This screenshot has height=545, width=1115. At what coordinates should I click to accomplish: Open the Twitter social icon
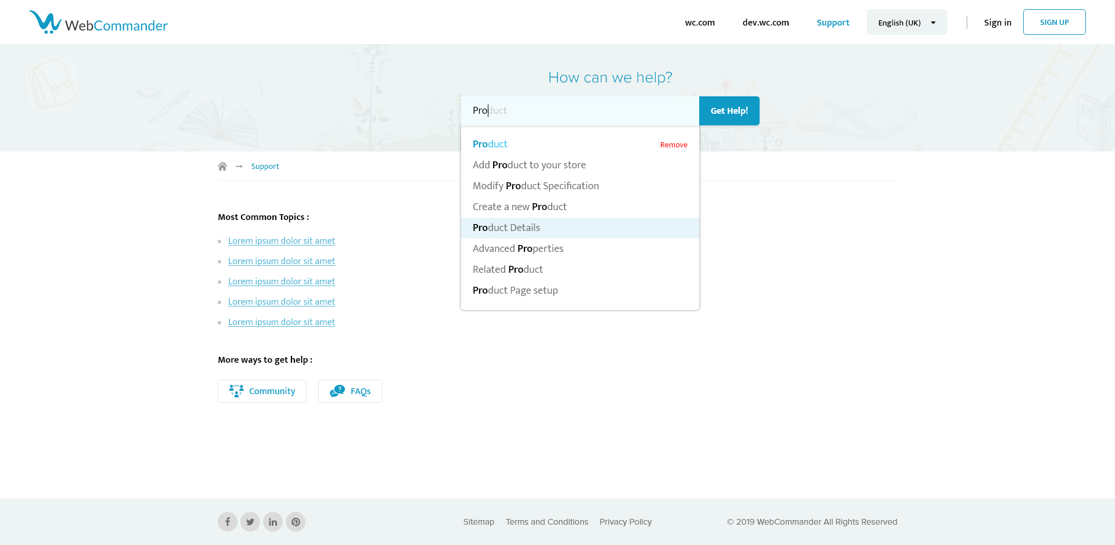tap(250, 522)
